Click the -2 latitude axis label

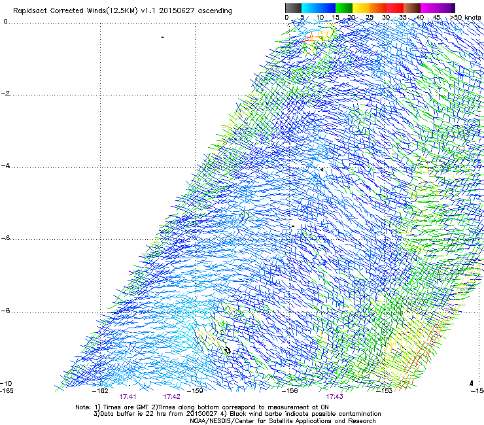(x=5, y=93)
